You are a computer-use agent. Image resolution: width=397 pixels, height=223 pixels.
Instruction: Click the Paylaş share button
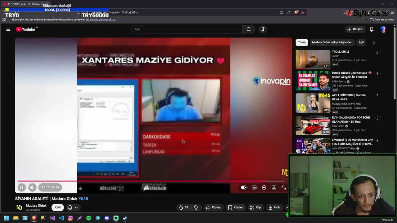click(x=213, y=208)
